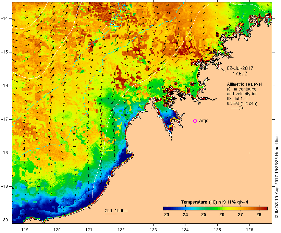Click colorbar label '27'
This screenshot has width=281, height=233.
pyautogui.click(x=240, y=215)
